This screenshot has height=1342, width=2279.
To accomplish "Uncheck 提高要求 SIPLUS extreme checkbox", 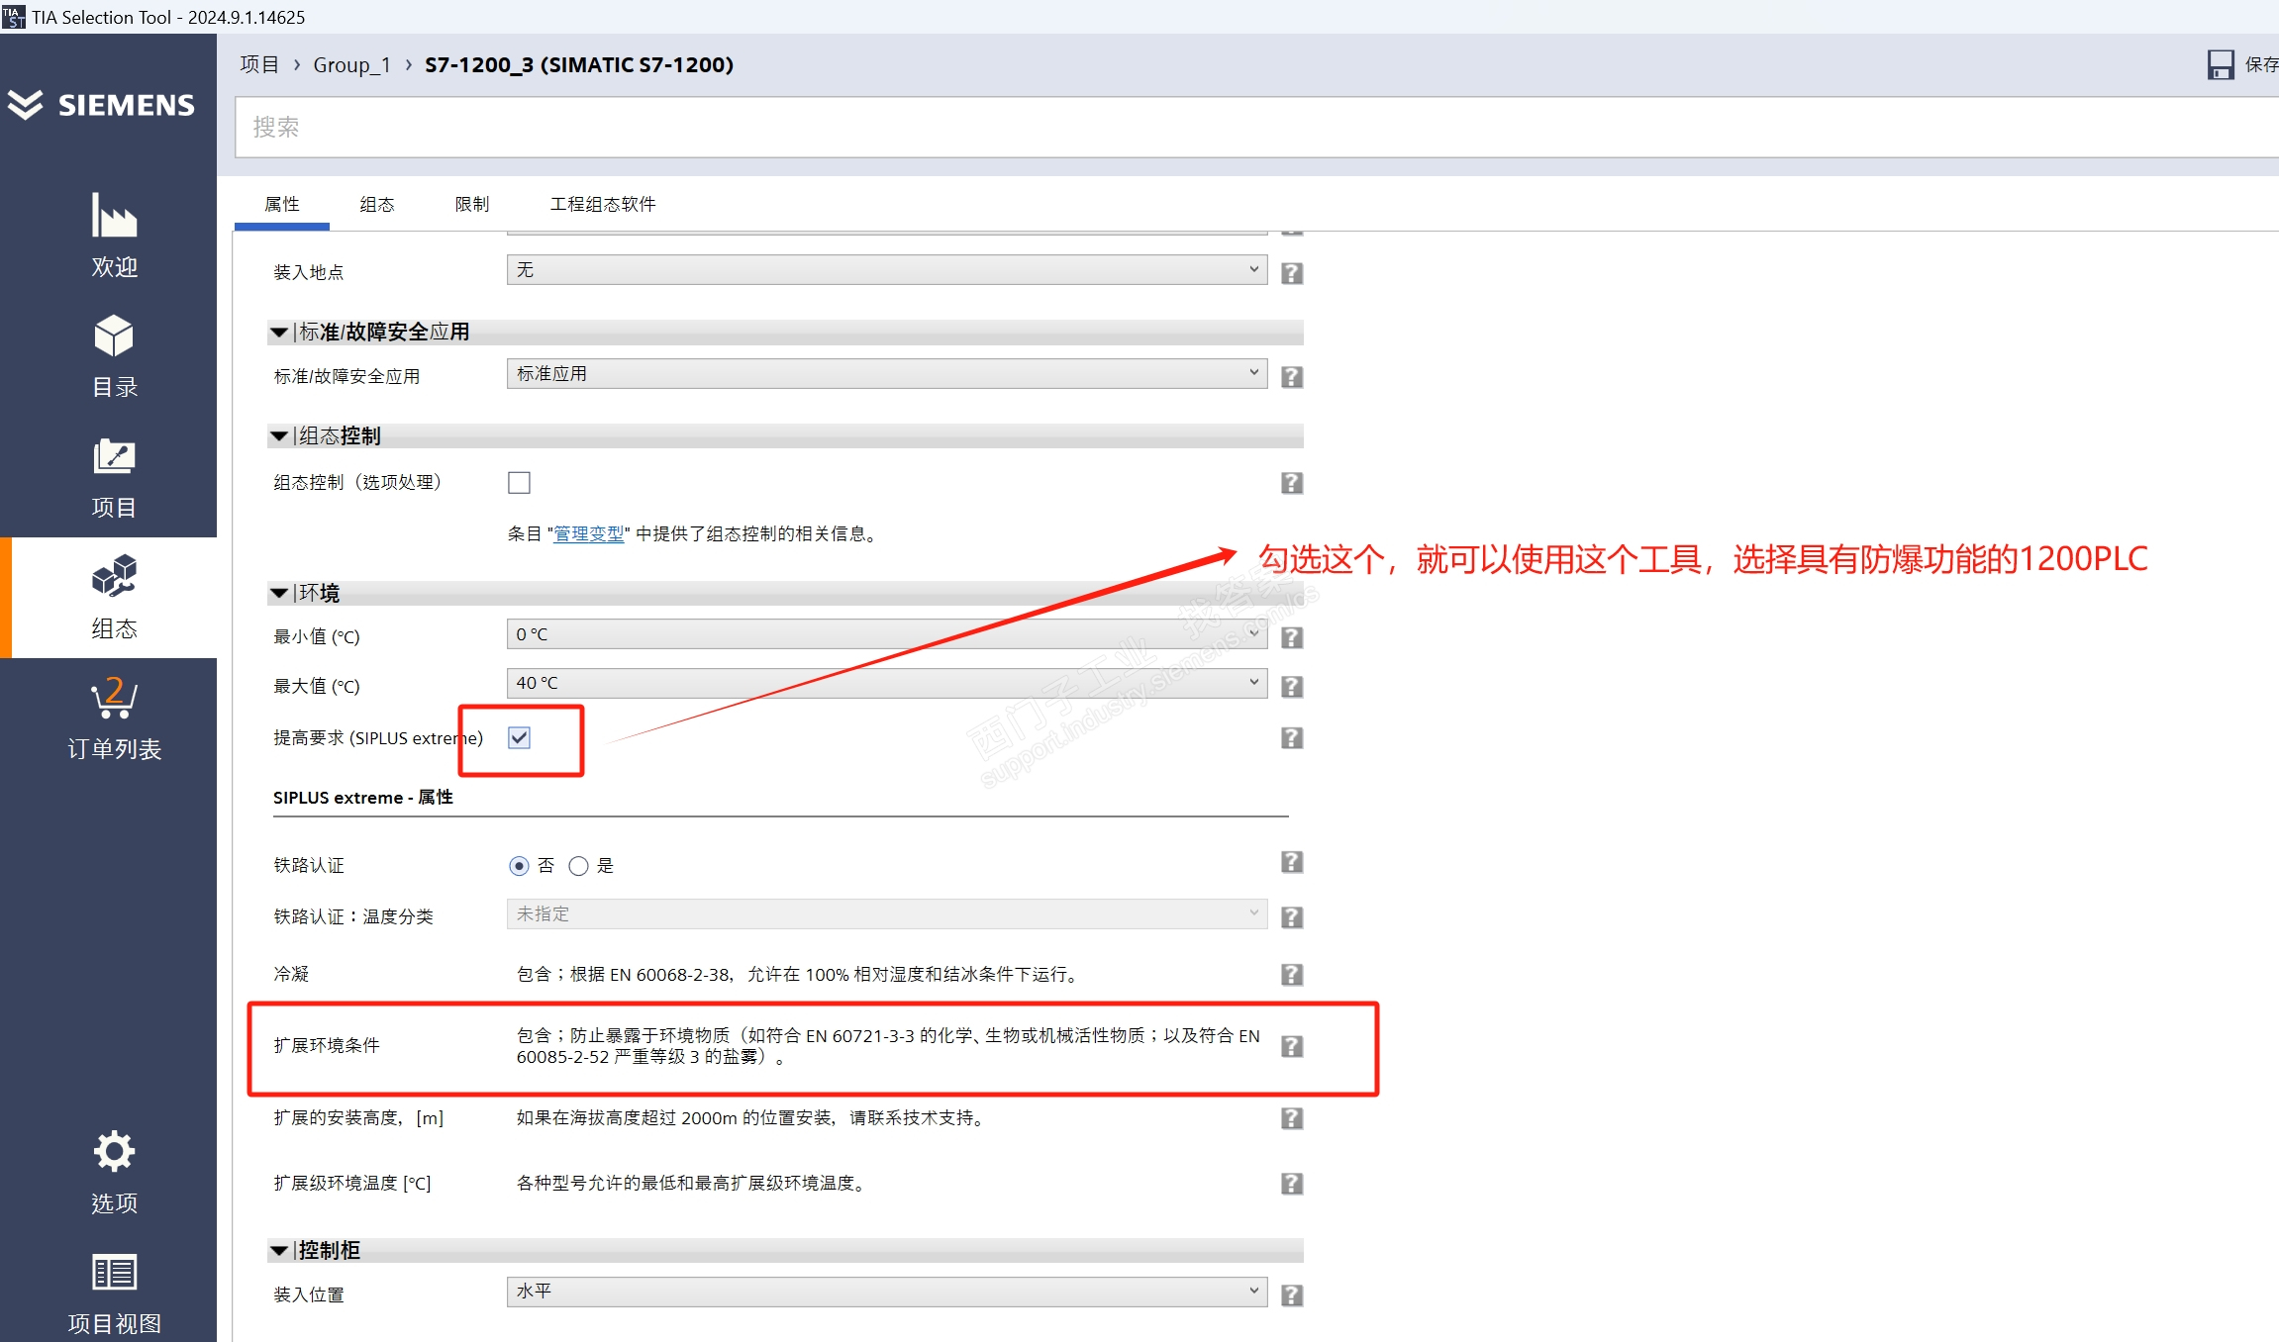I will tap(519, 737).
